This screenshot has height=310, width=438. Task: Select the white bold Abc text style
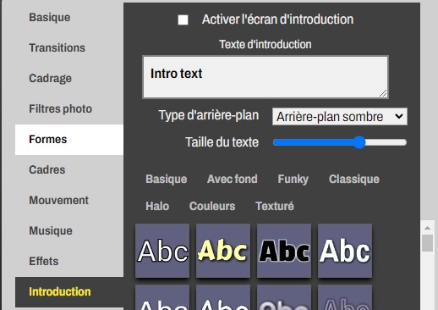coord(345,251)
